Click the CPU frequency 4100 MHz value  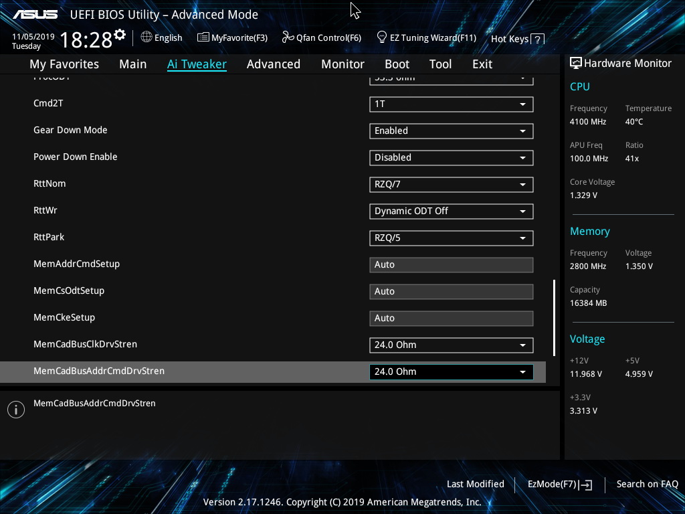pos(587,122)
